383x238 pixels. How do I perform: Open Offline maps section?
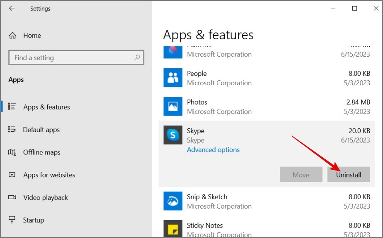(x=42, y=152)
